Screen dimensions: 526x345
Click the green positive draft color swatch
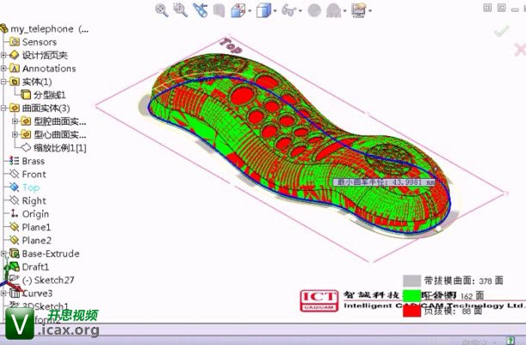point(412,296)
